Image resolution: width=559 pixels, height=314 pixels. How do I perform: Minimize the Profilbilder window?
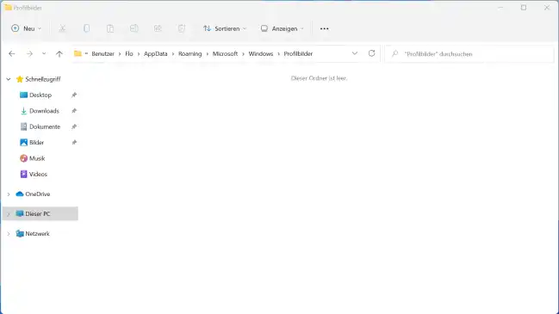(x=500, y=8)
